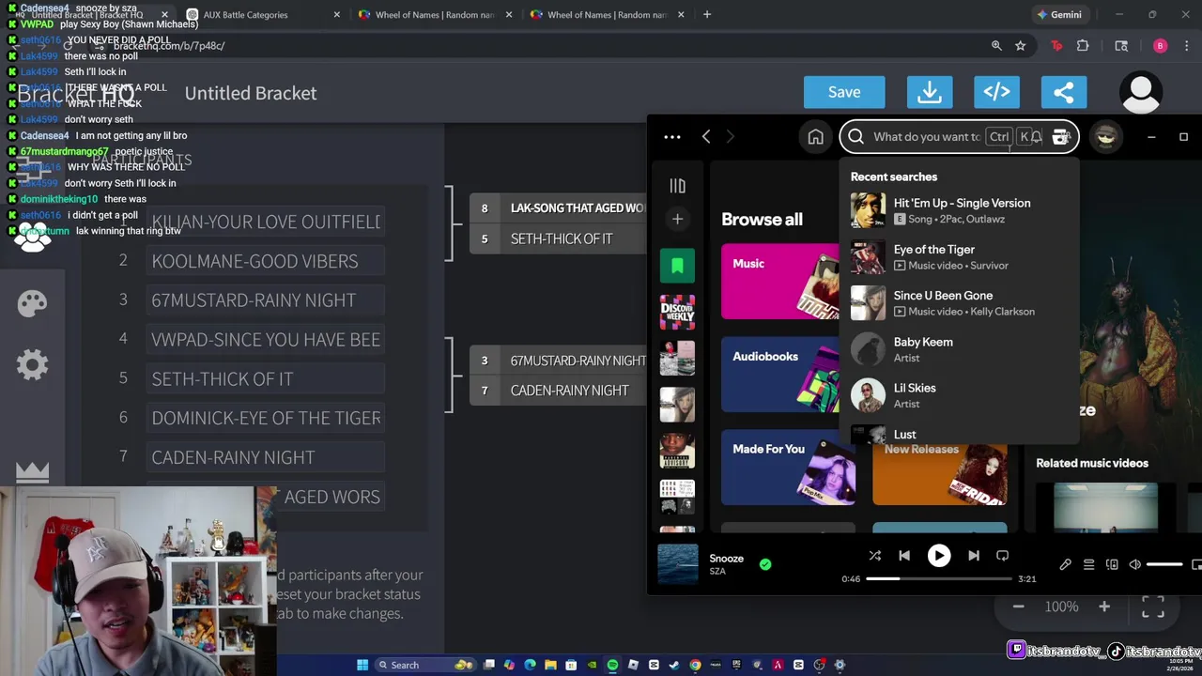Select participant SETH-THICK OF IT field in list
The image size is (1202, 676).
(265, 378)
